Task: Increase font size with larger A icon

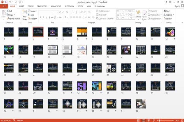Action: click(60, 12)
